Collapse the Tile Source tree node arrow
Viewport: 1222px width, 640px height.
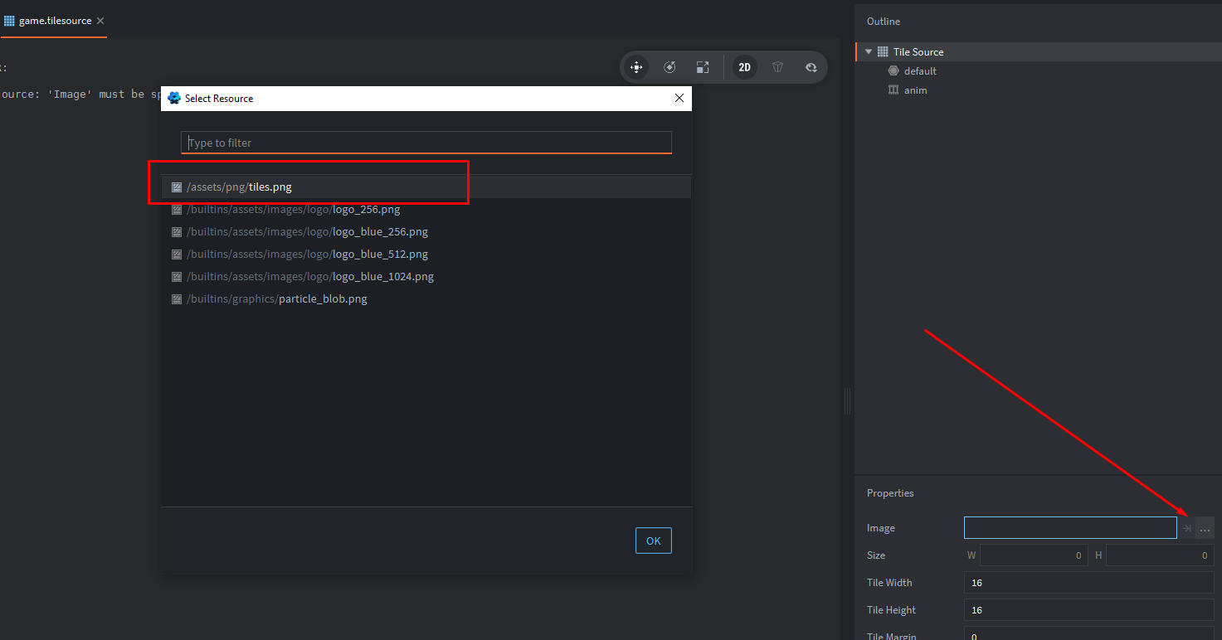coord(869,52)
